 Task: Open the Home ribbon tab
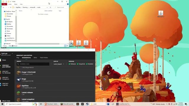click(10, 4)
